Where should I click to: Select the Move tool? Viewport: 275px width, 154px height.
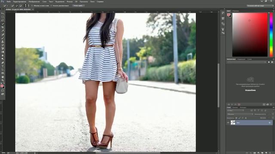(x=3, y=13)
